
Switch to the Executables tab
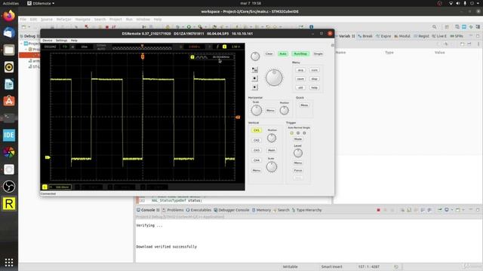point(198,210)
